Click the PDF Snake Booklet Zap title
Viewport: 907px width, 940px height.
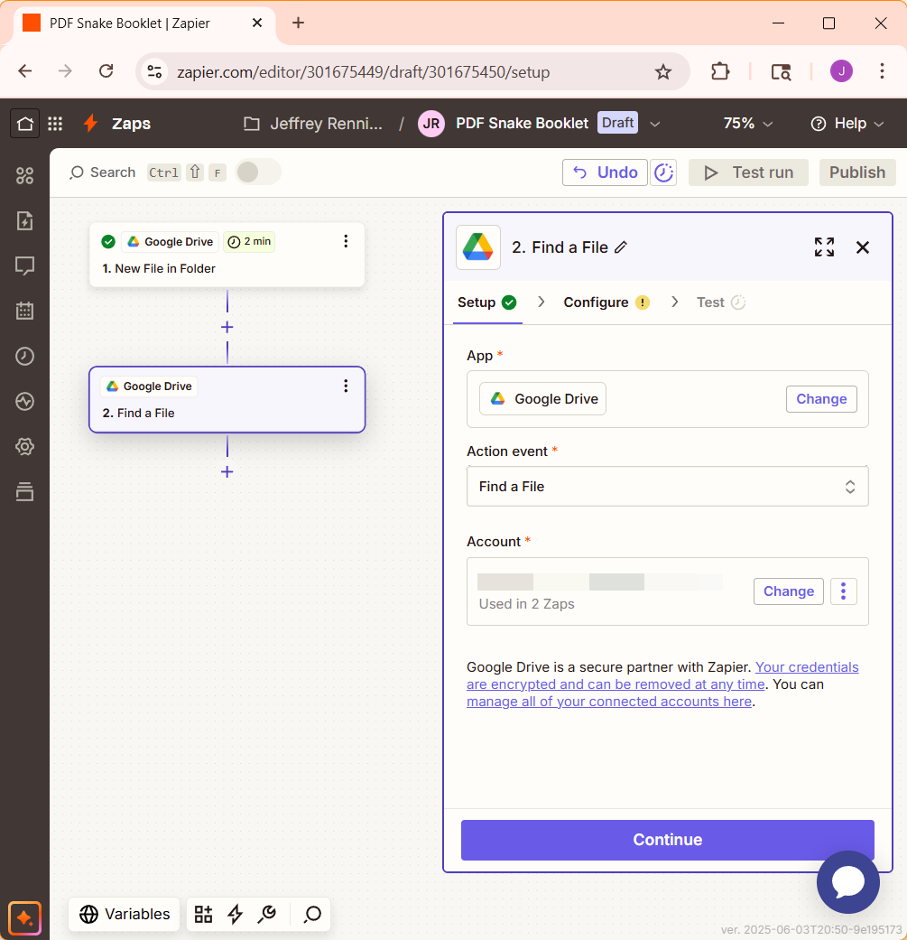coord(522,124)
